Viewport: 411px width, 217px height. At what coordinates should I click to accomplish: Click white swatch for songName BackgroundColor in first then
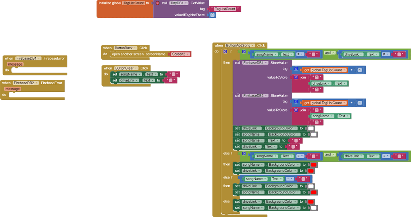pos(314,135)
